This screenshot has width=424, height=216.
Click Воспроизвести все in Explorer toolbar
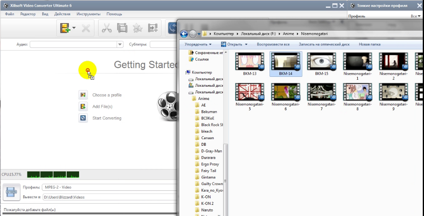[x=273, y=44]
